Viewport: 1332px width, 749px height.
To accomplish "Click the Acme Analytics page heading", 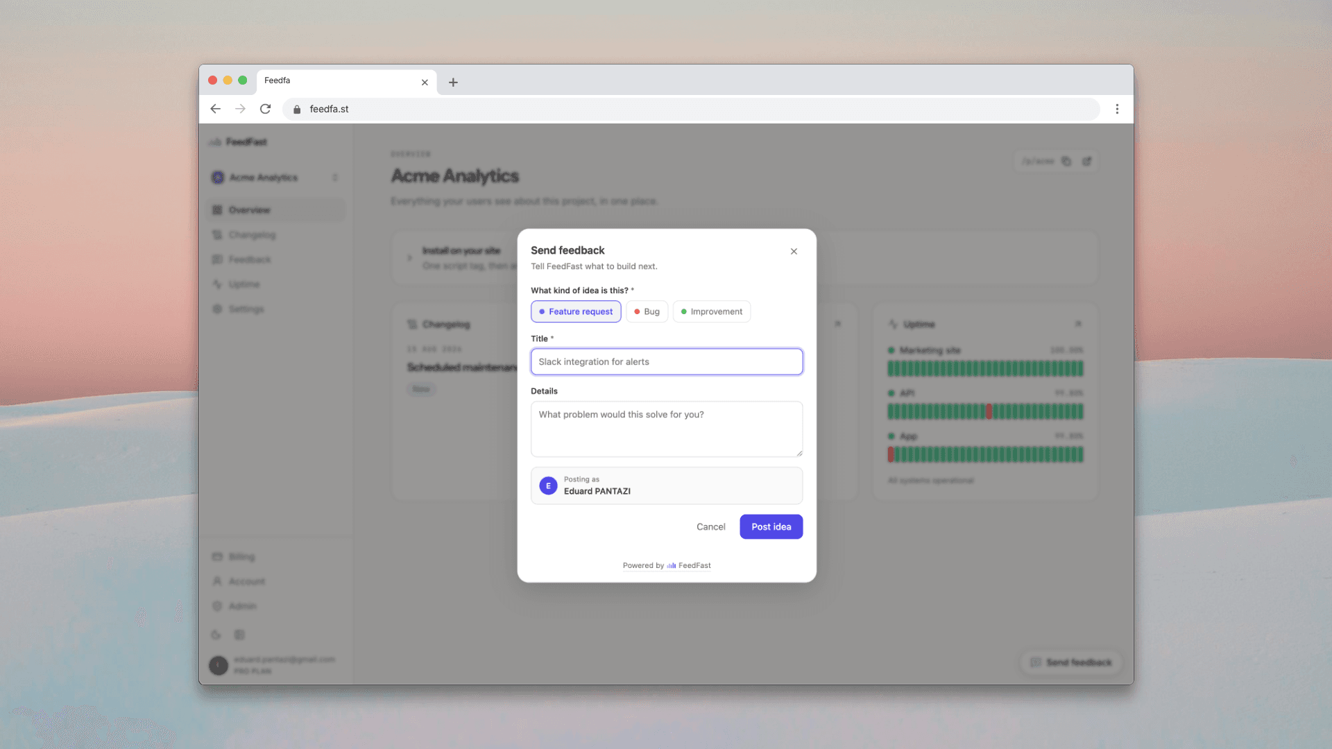I will (455, 176).
